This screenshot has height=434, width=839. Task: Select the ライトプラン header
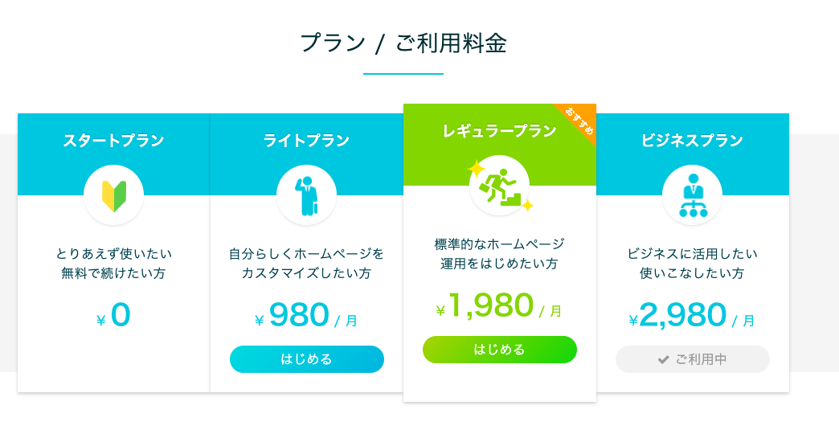pyautogui.click(x=307, y=140)
